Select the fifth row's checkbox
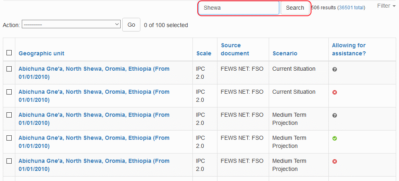Screen dimensions: 399x181 click(x=9, y=161)
